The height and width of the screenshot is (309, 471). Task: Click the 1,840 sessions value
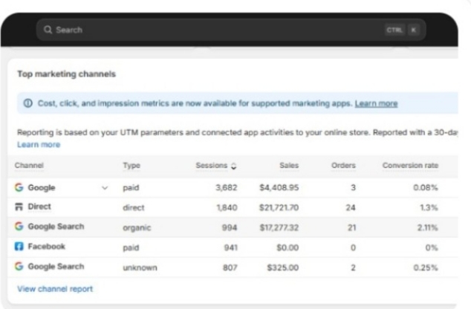[227, 207]
